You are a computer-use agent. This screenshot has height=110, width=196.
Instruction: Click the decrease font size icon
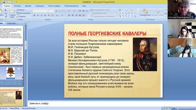[60, 11]
